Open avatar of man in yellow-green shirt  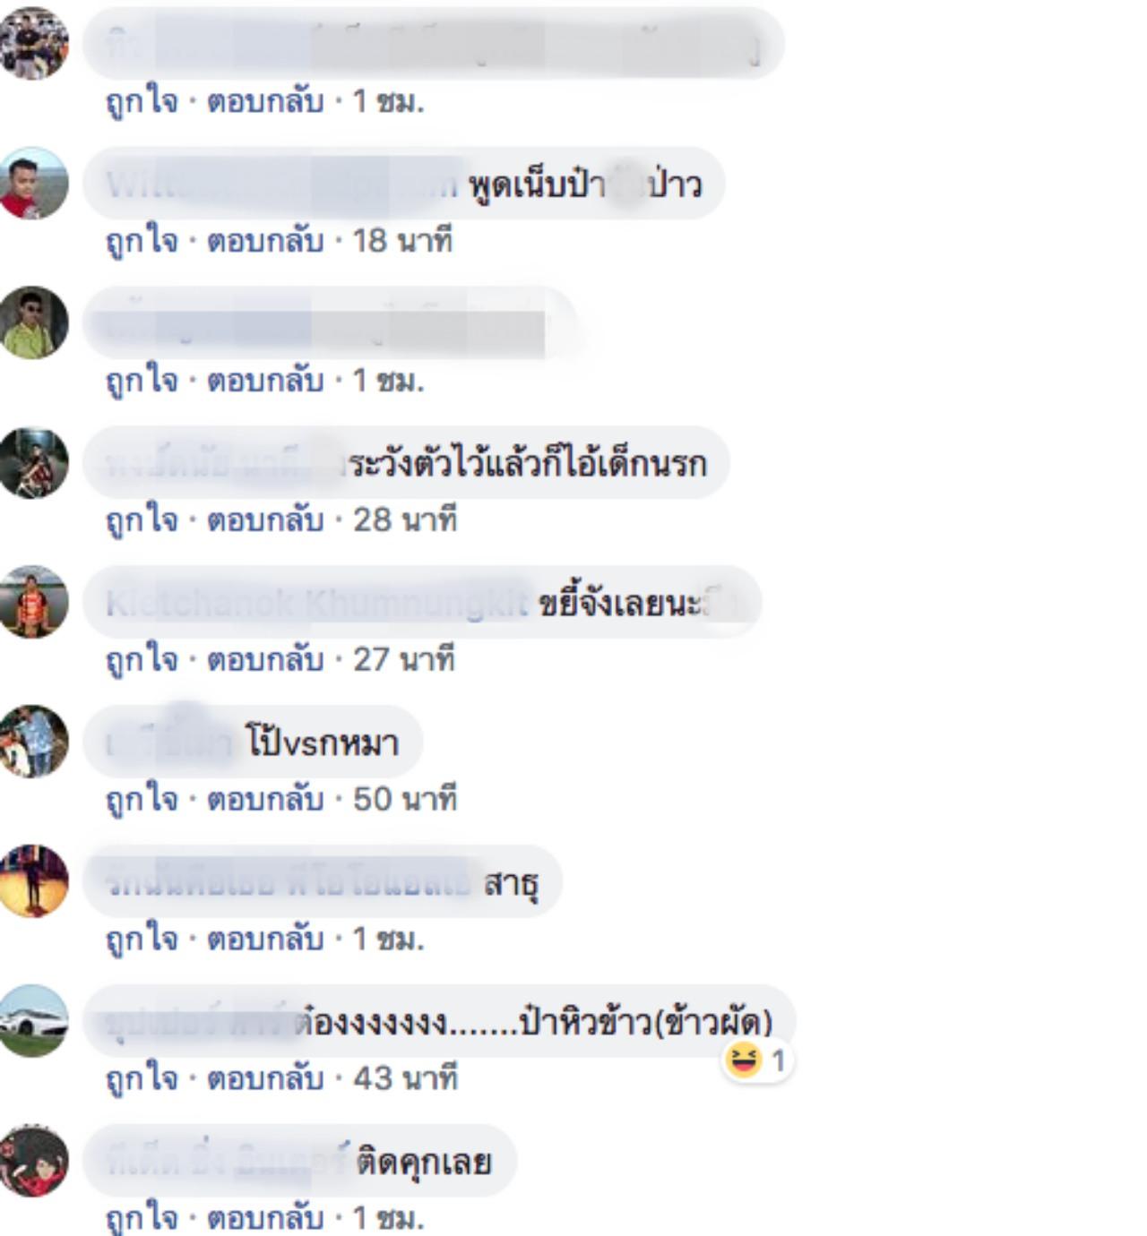(33, 323)
